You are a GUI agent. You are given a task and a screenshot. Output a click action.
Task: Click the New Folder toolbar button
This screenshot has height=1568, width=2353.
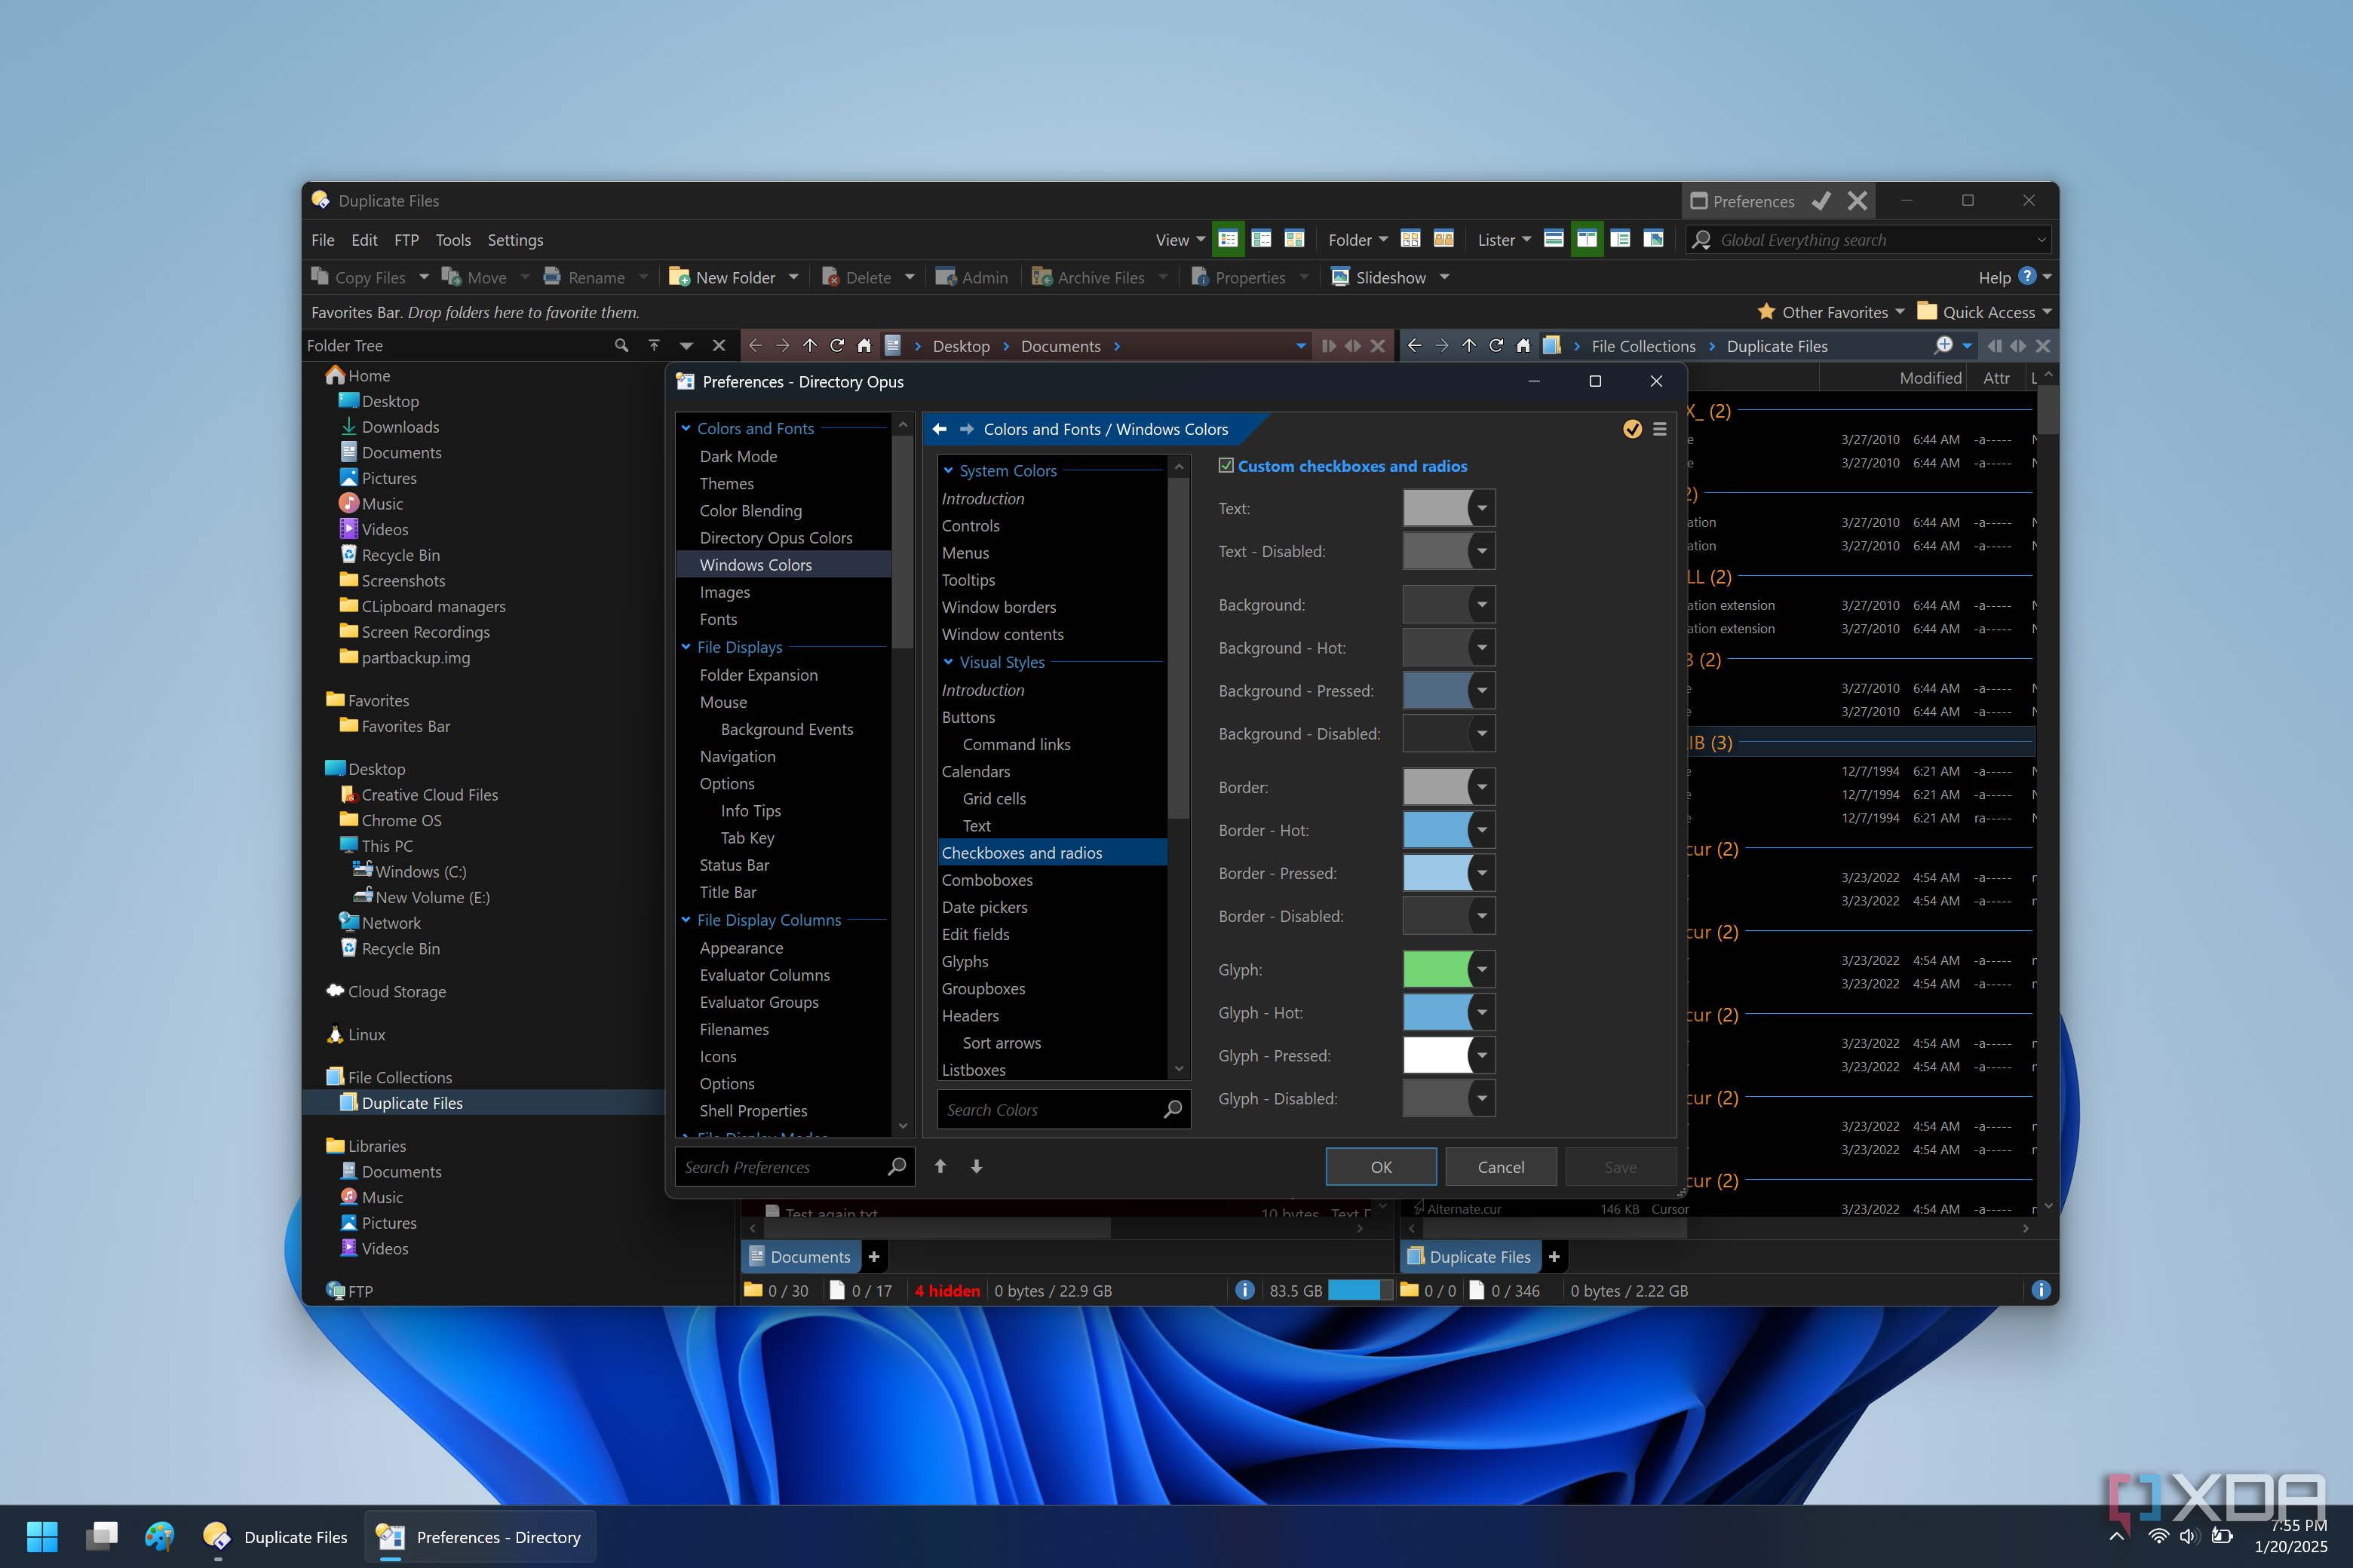coord(723,277)
